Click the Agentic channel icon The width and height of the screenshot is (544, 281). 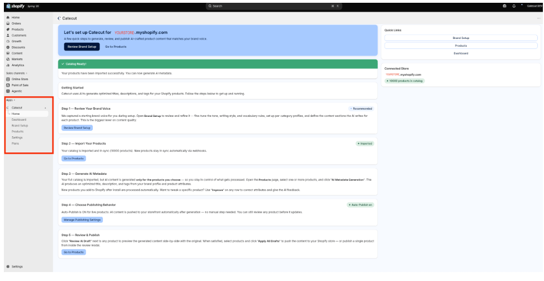(x=8, y=91)
